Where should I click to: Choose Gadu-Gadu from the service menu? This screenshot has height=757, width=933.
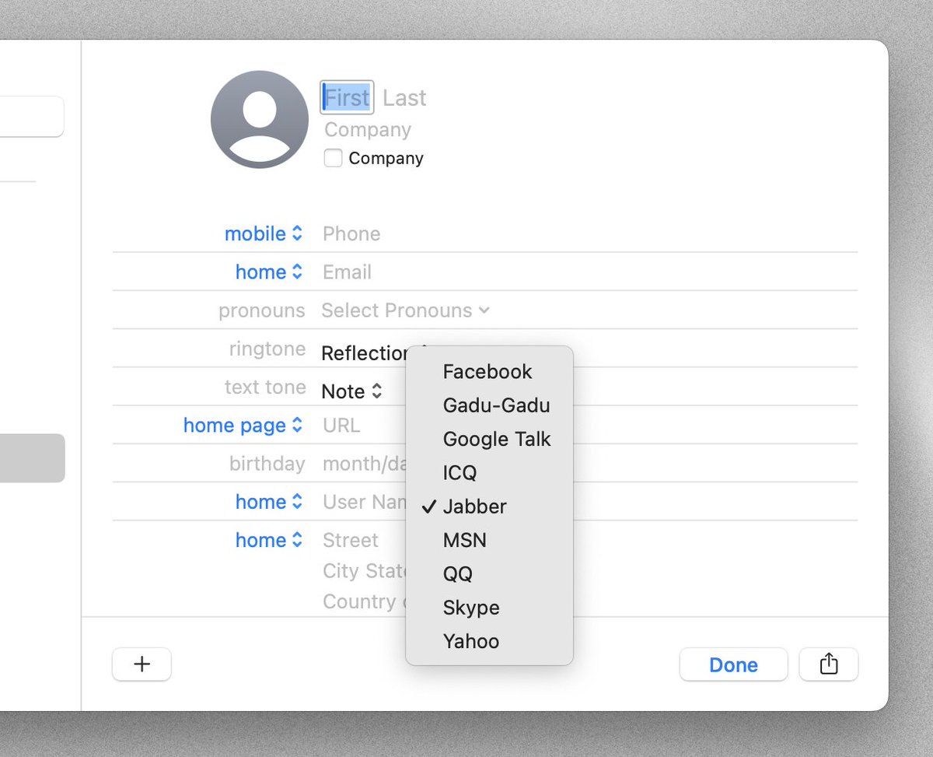489,405
